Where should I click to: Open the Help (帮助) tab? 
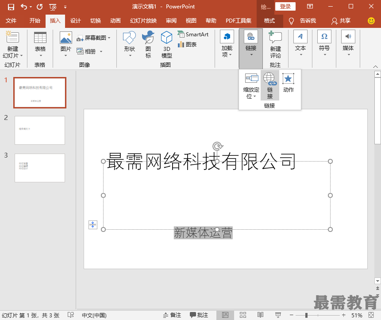coord(211,21)
